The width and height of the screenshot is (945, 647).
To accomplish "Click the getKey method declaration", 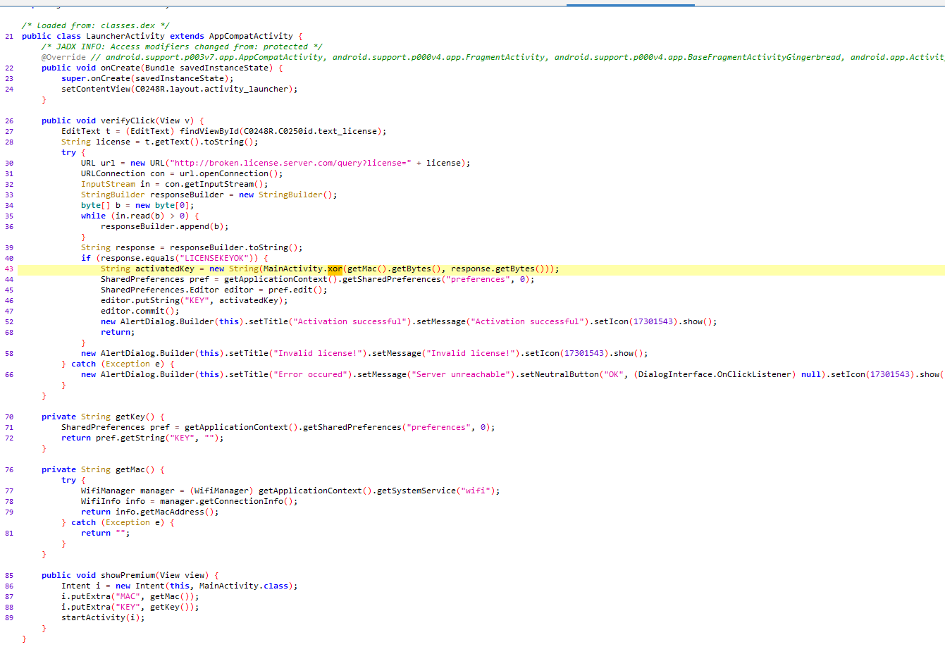I will 130,417.
